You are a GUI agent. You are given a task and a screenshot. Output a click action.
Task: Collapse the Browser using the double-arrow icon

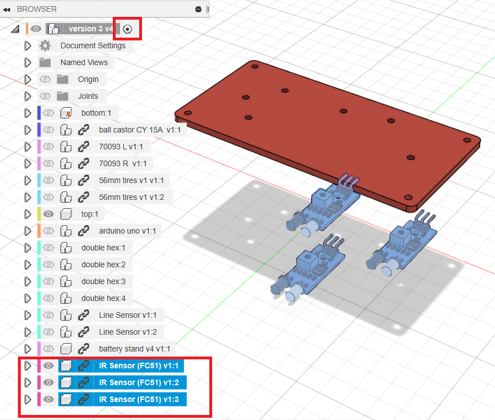(x=8, y=8)
